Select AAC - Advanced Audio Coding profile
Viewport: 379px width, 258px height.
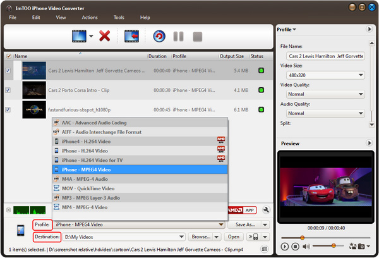(140, 123)
